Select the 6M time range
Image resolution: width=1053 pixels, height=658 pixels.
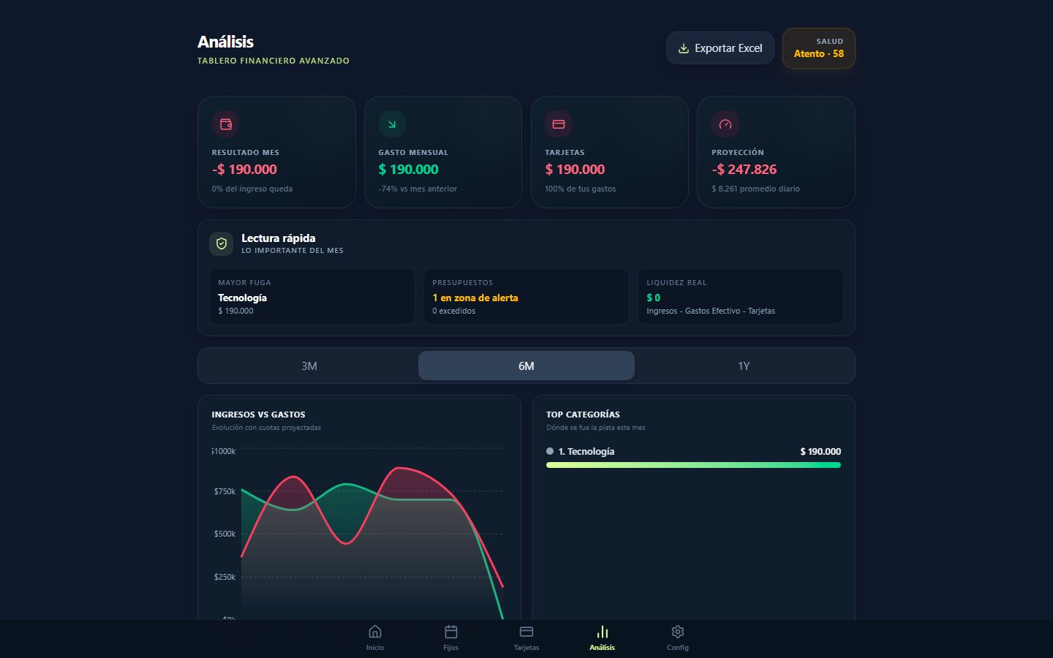(526, 366)
